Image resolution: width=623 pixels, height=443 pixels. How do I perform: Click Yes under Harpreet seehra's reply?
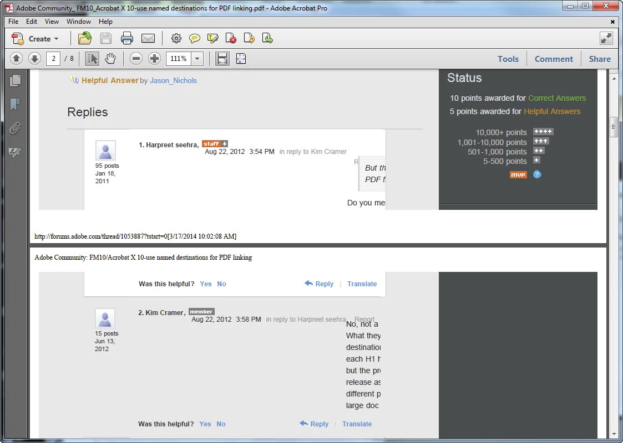pyautogui.click(x=206, y=284)
